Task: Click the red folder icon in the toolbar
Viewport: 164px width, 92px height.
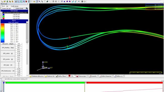Action: [x=26, y=2]
